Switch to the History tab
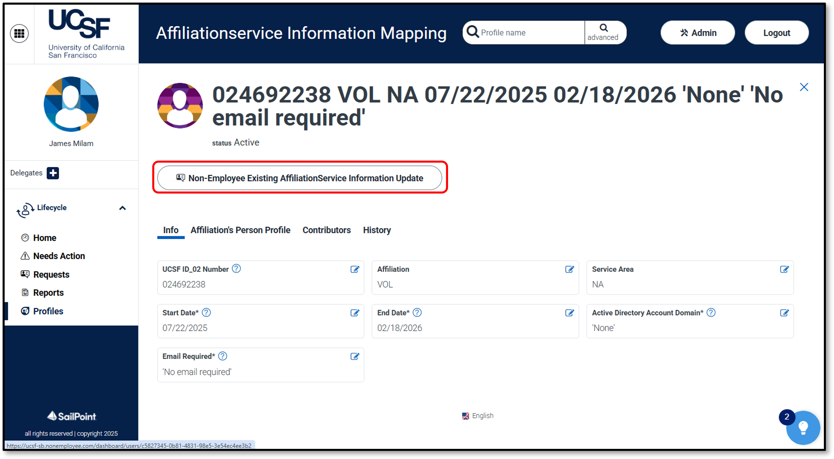 tap(377, 230)
